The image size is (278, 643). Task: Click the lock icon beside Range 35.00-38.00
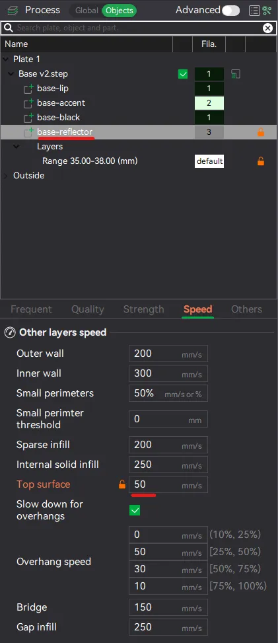point(260,161)
